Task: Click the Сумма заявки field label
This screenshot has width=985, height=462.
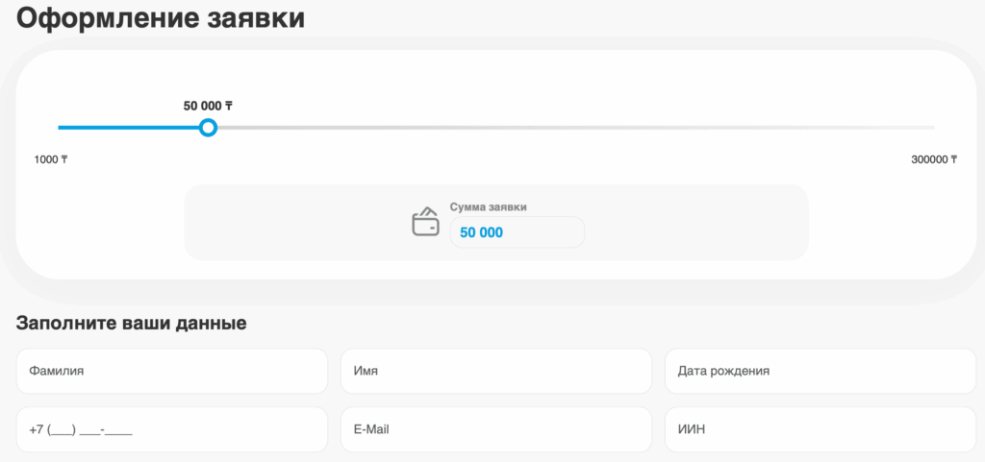Action: point(488,207)
